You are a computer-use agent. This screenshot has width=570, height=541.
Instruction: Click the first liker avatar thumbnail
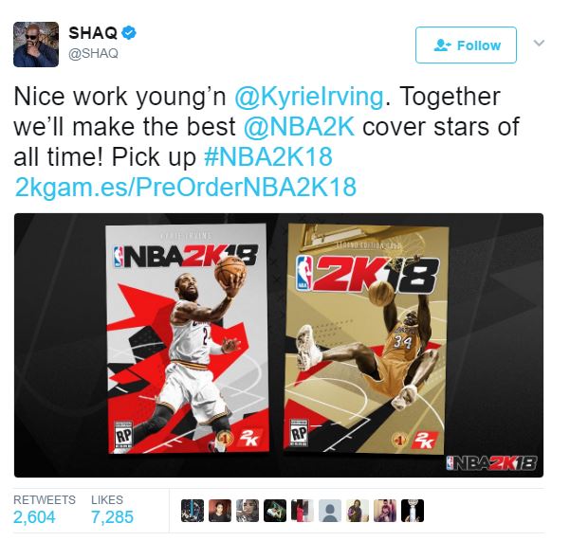(193, 511)
